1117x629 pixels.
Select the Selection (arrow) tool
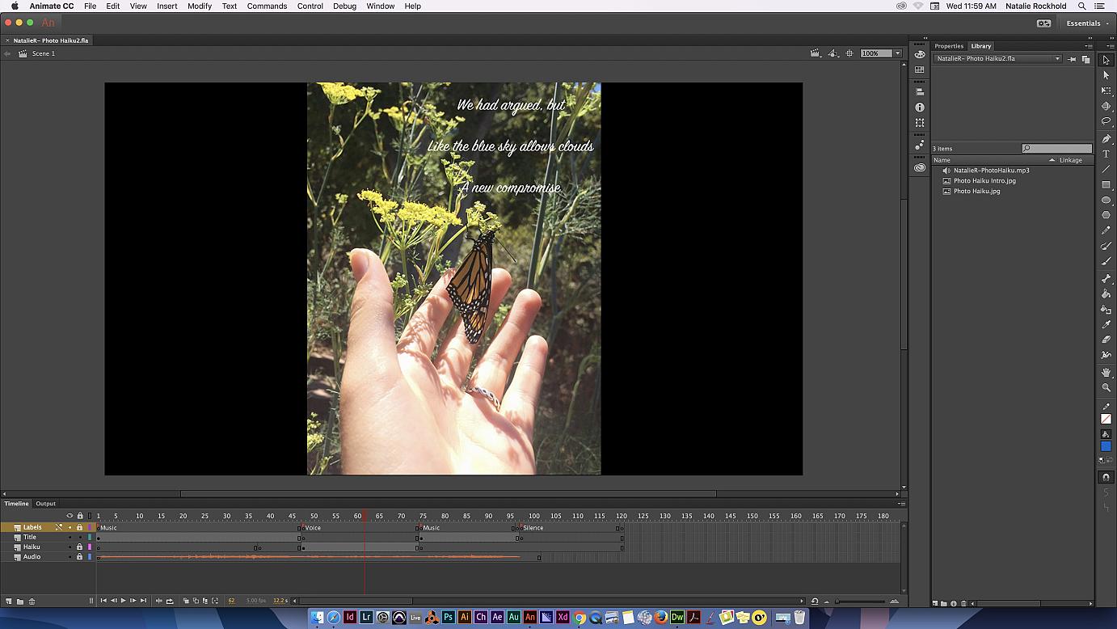tap(1106, 60)
